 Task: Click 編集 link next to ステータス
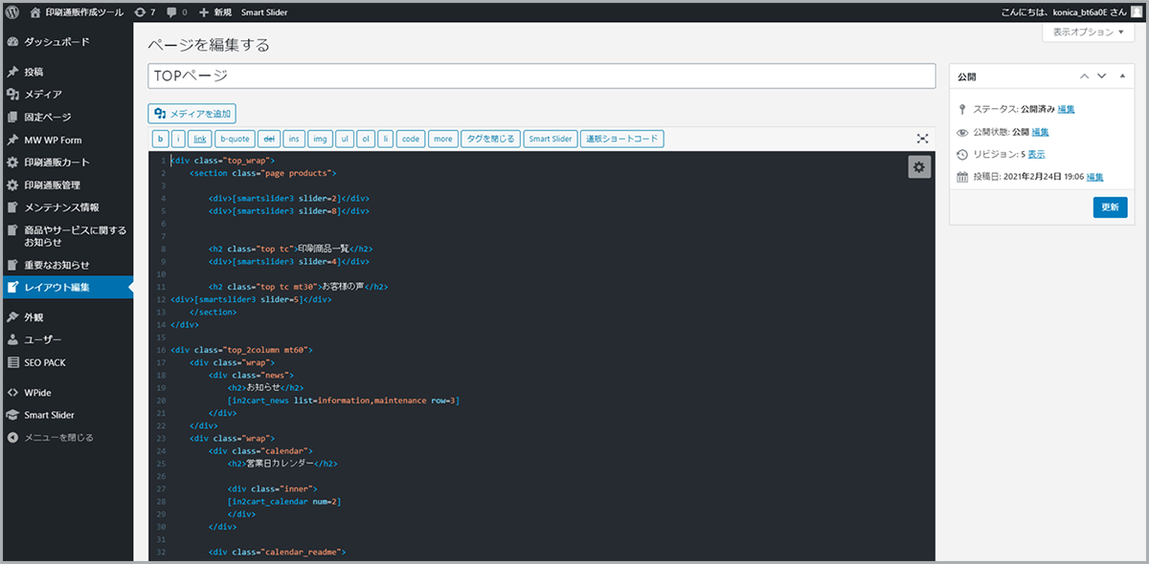click(1066, 109)
